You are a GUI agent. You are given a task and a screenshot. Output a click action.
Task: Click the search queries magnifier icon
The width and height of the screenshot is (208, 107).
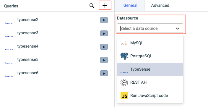[92, 6]
